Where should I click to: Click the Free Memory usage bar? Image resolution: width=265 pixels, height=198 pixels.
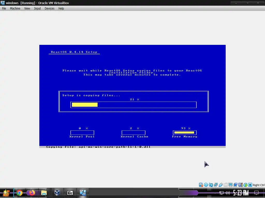[x=185, y=133]
